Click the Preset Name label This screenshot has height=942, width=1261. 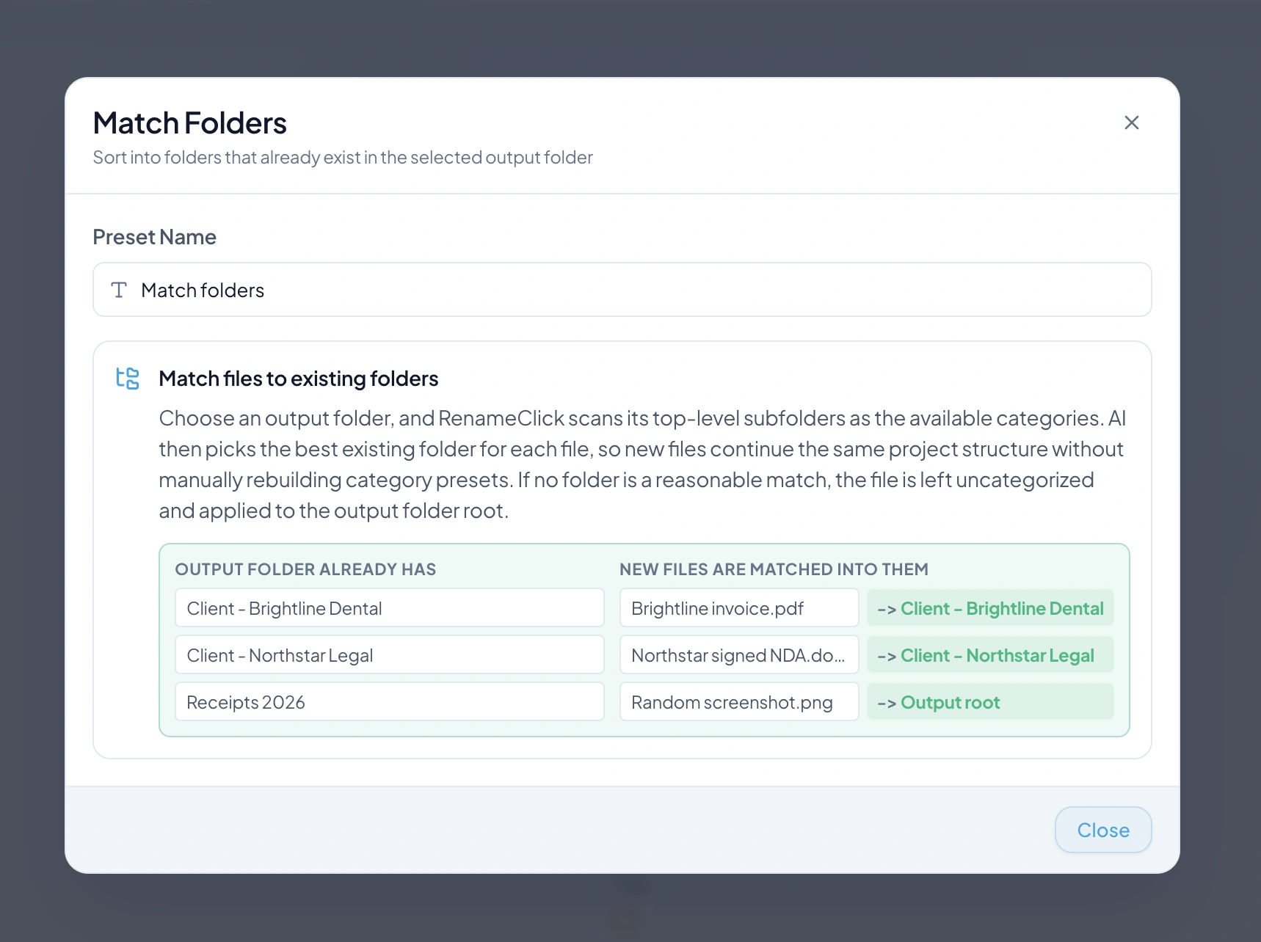[x=154, y=237]
